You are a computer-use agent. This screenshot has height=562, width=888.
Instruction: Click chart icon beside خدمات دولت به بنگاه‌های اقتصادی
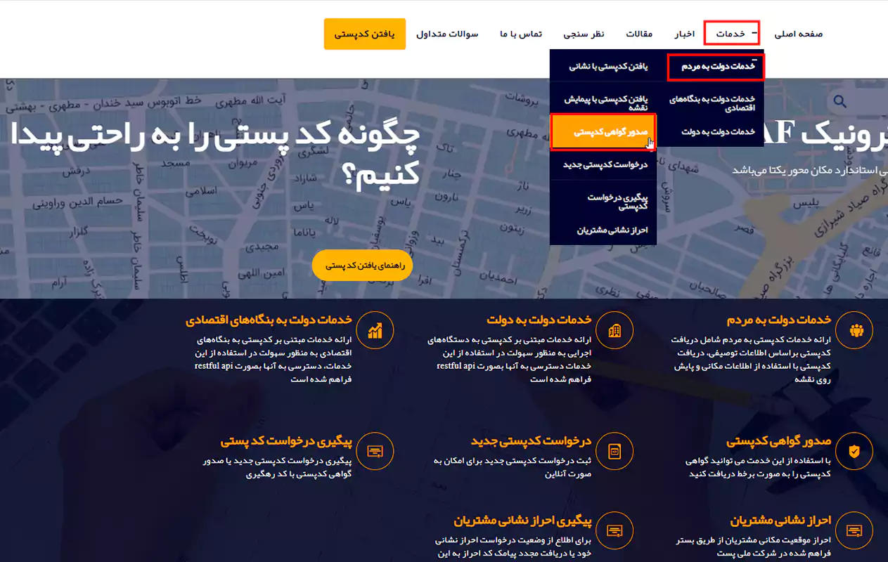[375, 330]
